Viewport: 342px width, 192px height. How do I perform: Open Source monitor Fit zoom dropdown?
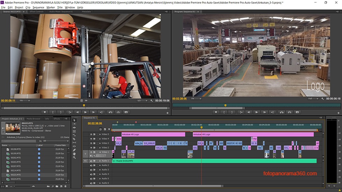tap(24, 101)
